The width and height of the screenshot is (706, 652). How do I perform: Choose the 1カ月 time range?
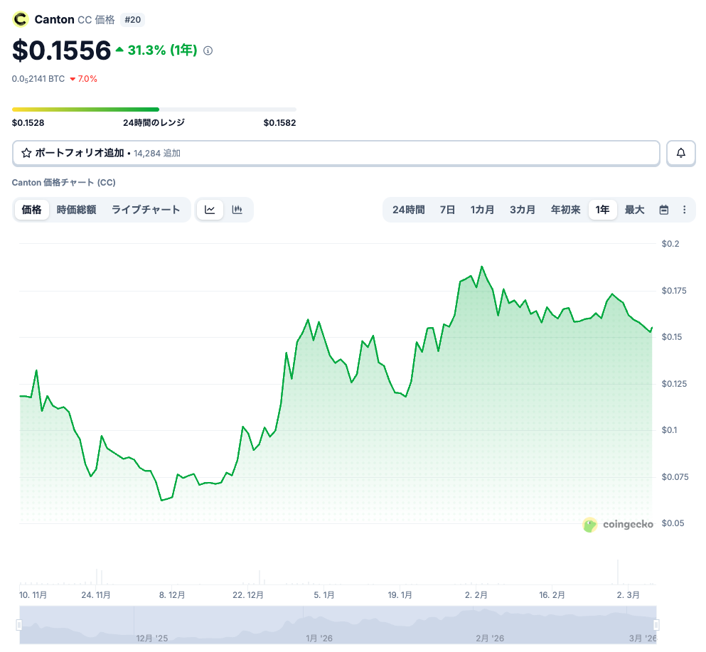tap(482, 210)
